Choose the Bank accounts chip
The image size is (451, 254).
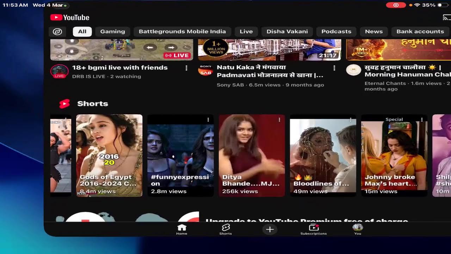pyautogui.click(x=420, y=31)
